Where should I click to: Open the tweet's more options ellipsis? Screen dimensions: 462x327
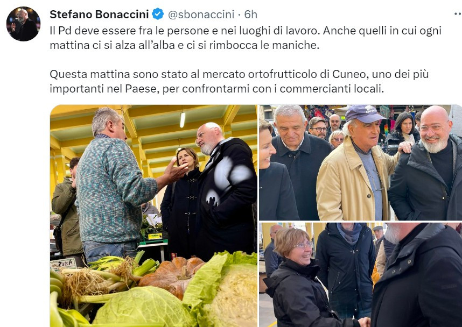pos(458,14)
